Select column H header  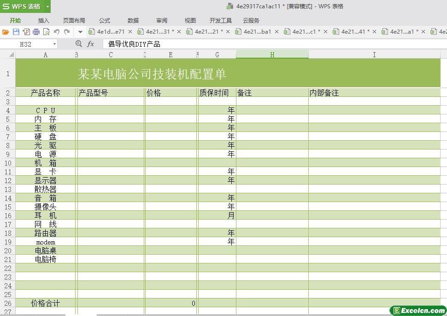coord(272,54)
